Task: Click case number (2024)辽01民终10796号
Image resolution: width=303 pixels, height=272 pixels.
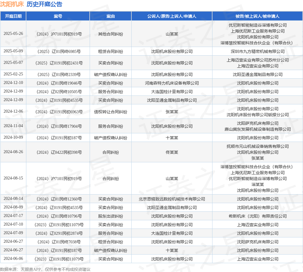Action: (x=59, y=216)
